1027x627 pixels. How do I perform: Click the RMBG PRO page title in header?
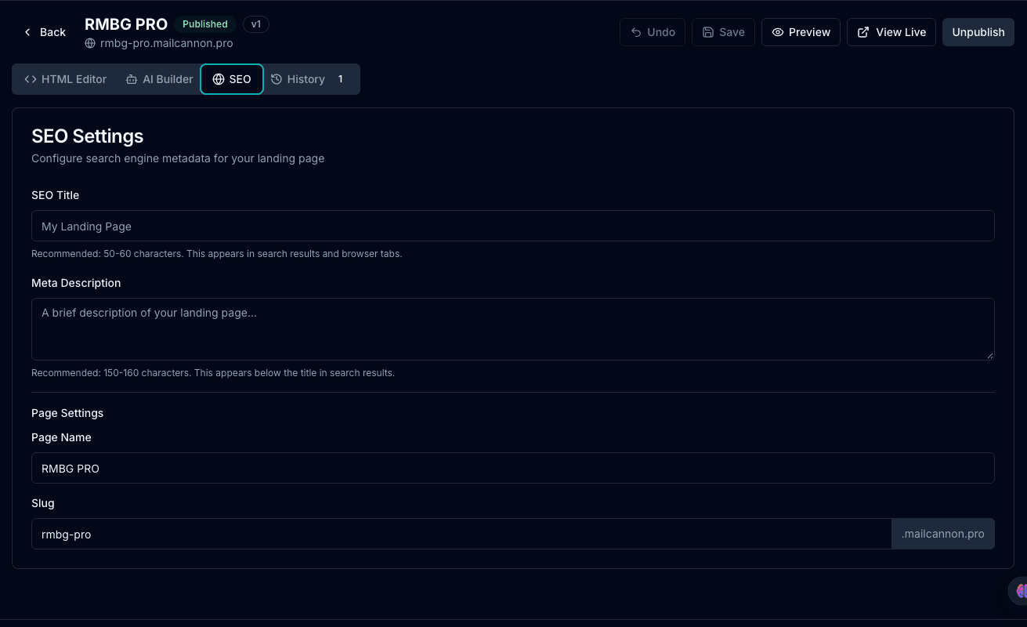(x=126, y=24)
